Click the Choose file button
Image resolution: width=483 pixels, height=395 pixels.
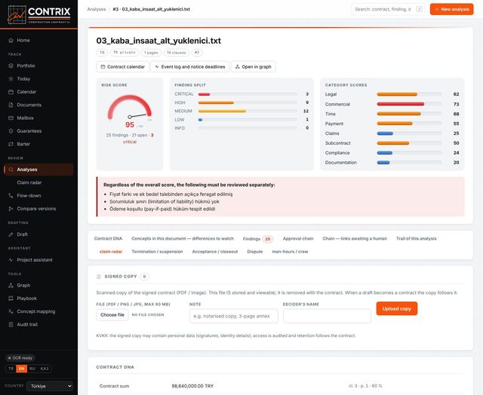point(112,314)
